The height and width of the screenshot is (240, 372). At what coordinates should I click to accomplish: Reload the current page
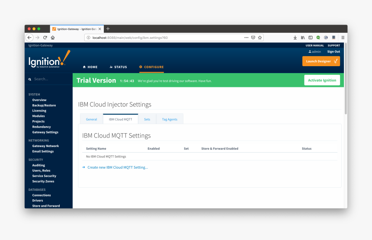coord(45,38)
